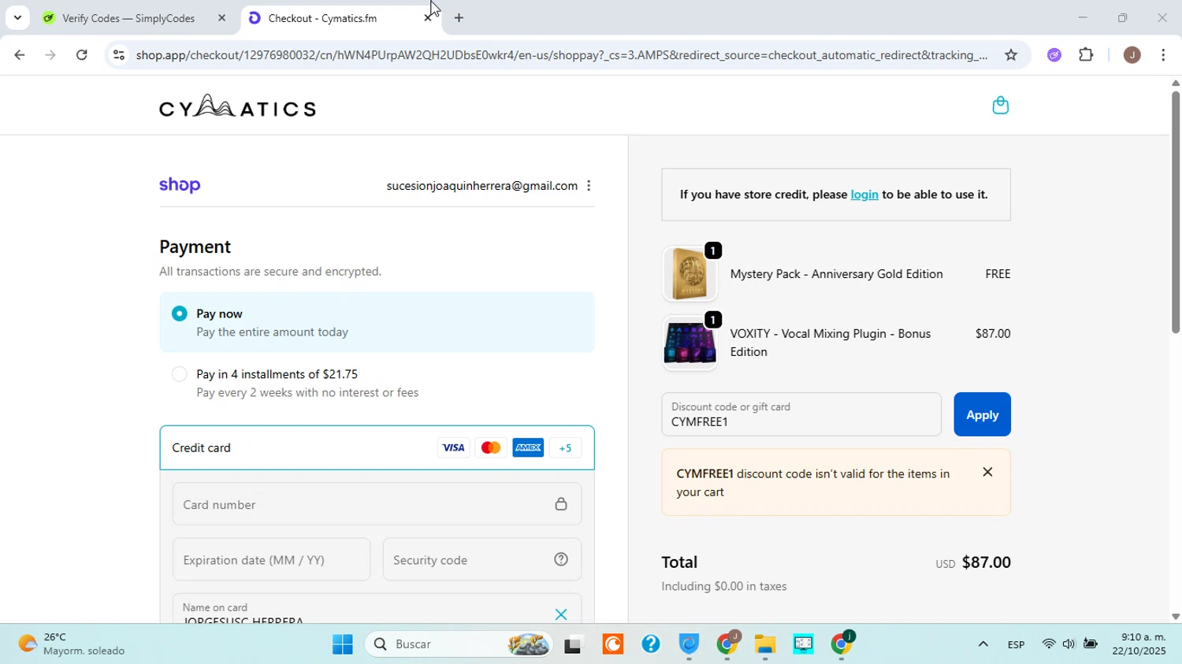Focus the Card number field
1182x664 pixels.
point(377,504)
